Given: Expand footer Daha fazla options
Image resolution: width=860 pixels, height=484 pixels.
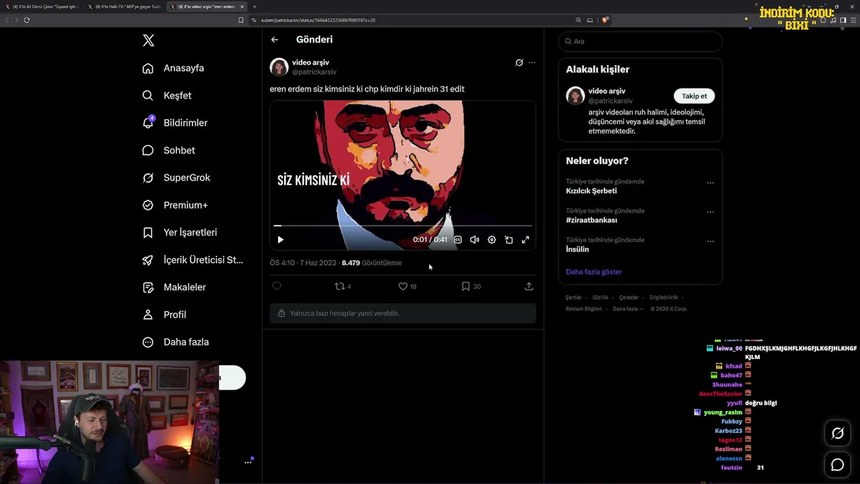Looking at the screenshot, I should (x=628, y=309).
